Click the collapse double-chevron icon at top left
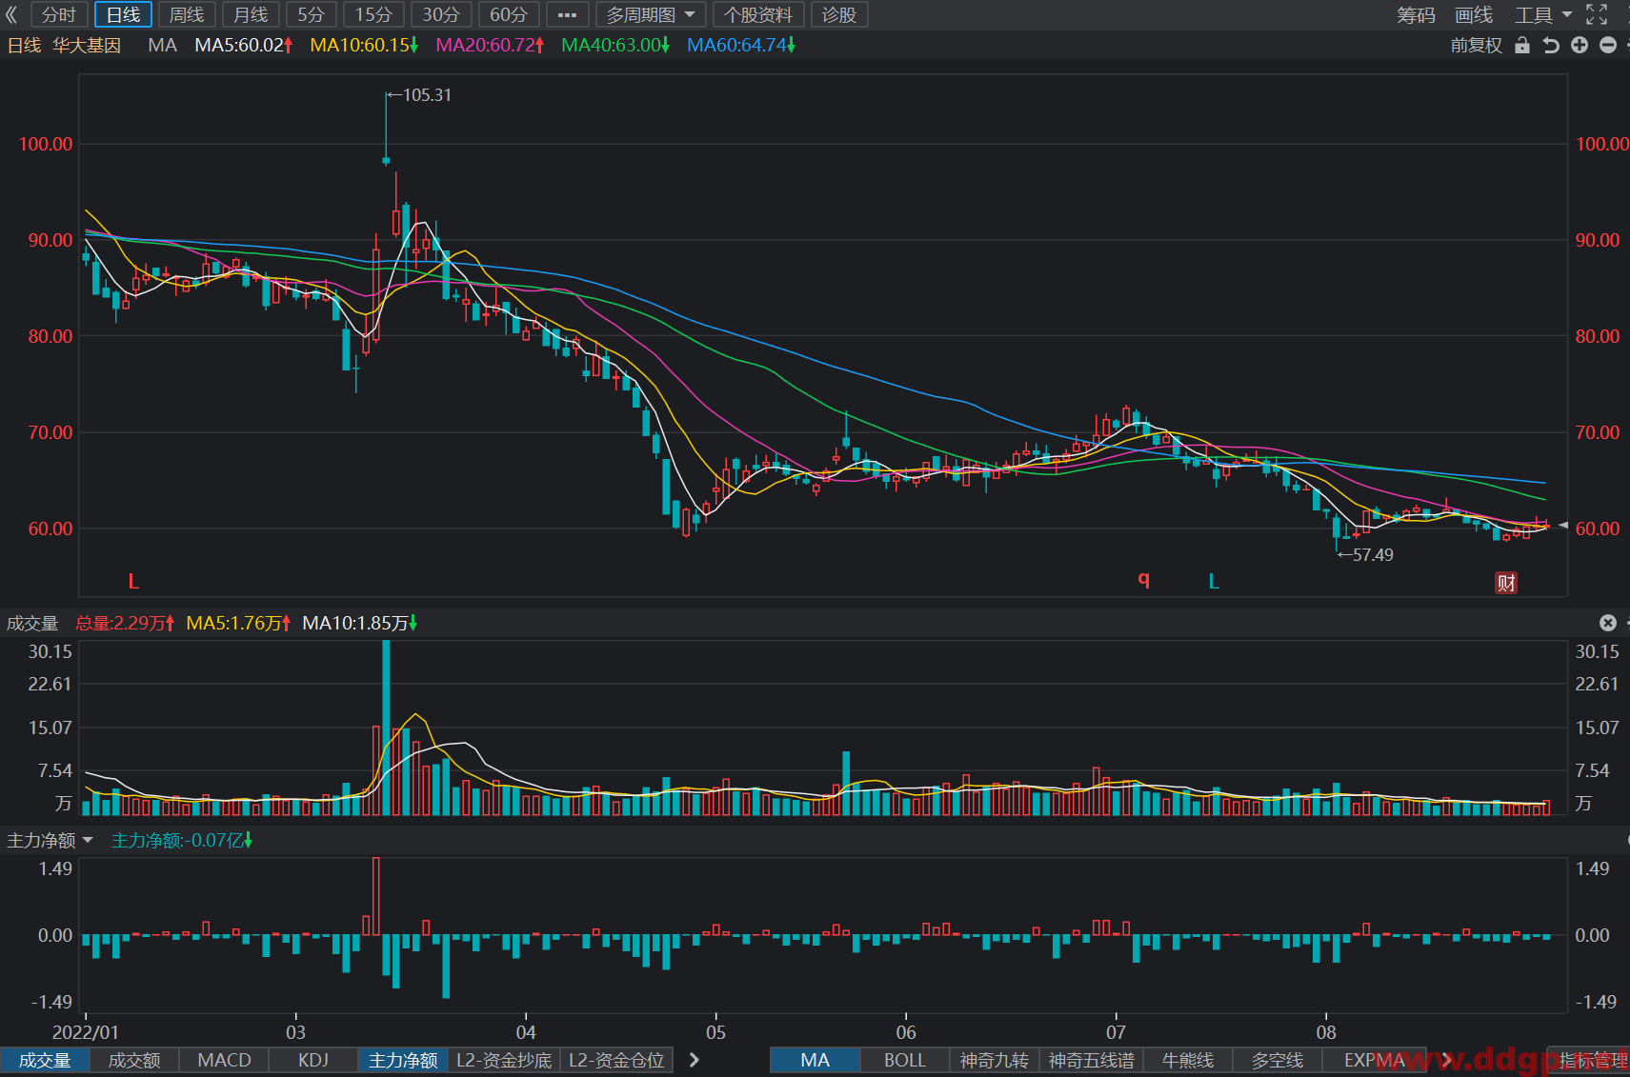 [x=11, y=14]
